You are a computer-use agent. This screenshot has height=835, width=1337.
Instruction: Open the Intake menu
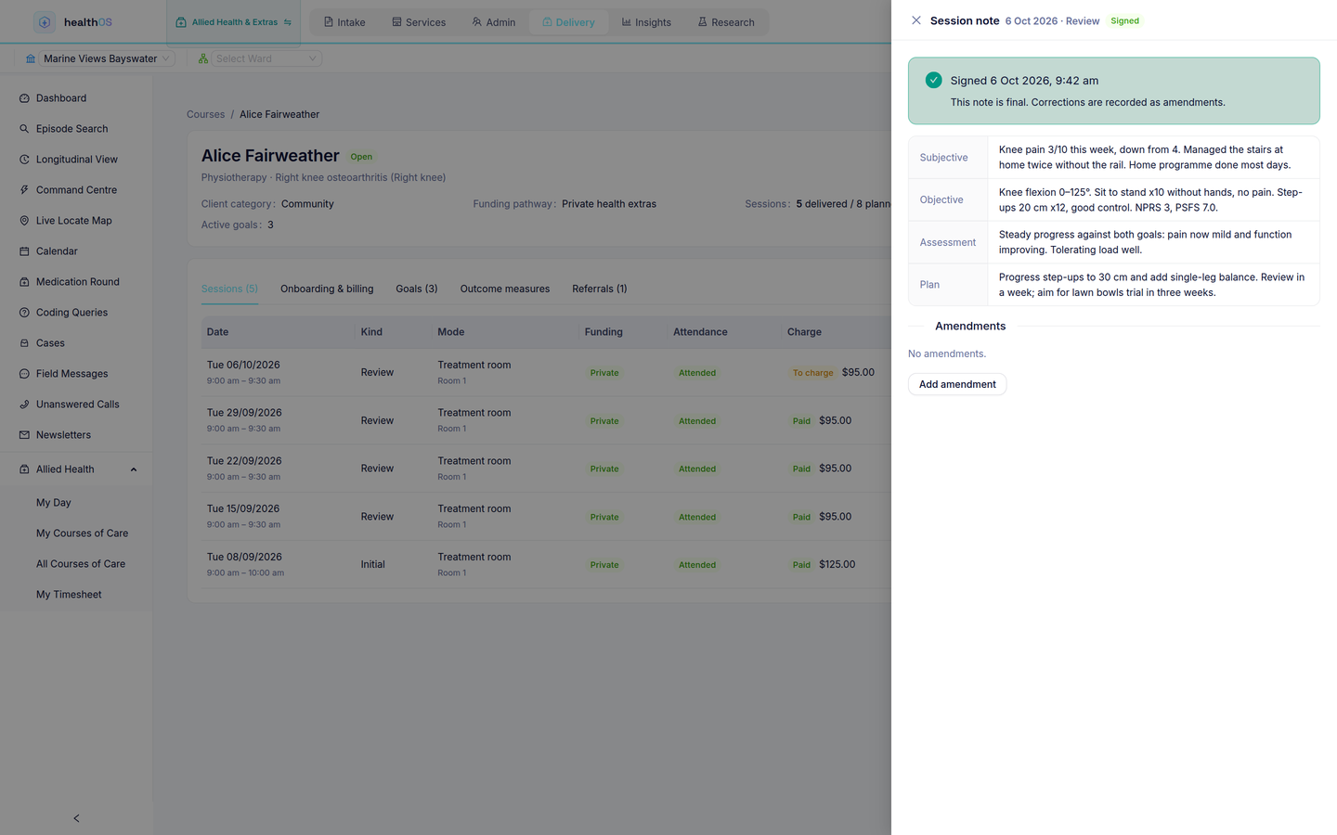coord(344,22)
